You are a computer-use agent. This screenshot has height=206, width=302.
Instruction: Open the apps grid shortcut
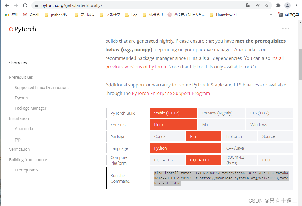tap(11, 15)
